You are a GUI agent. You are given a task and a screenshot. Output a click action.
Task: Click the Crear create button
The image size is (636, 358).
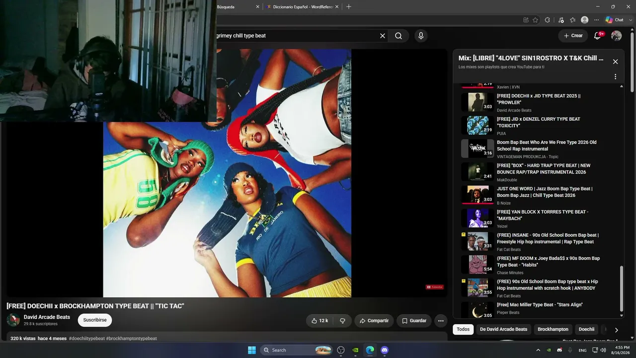tap(573, 36)
